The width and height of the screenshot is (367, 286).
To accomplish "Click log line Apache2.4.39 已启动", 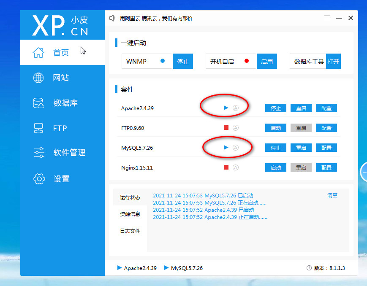I will [204, 210].
